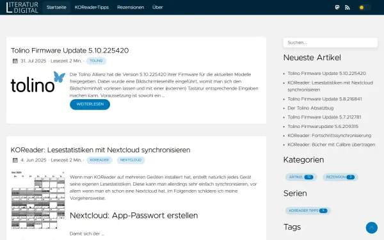
Task: Click the Suchen search field
Action: click(x=330, y=43)
